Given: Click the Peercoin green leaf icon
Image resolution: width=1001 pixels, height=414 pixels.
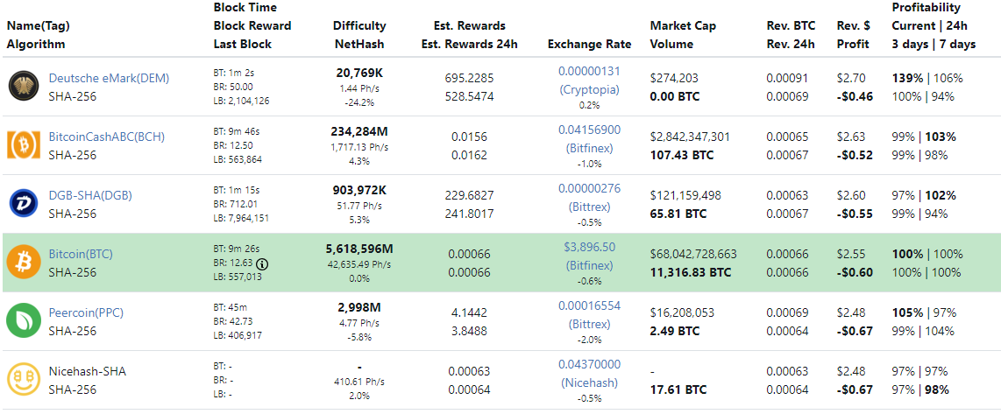Looking at the screenshot, I should tap(22, 320).
